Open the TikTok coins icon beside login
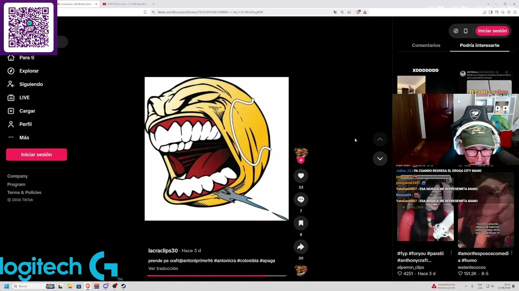Screen dimensions: 519x291 pos(456,31)
